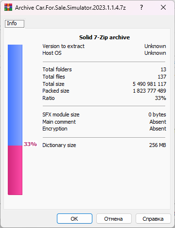Click the Encryption label
The image size is (175, 228).
point(55,129)
